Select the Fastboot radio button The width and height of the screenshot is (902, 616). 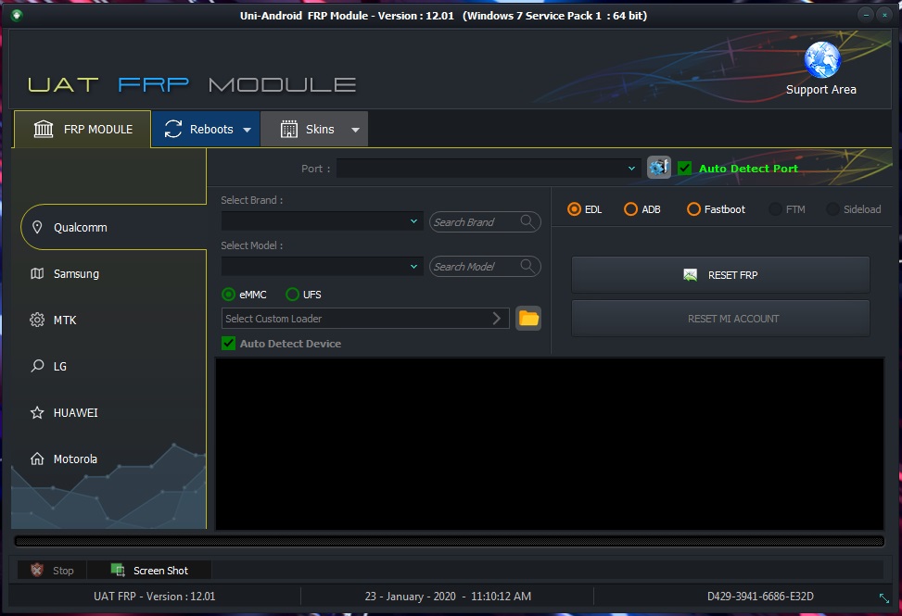pos(693,209)
